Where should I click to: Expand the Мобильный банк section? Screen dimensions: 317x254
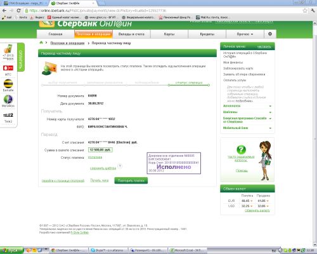pyautogui.click(x=247, y=128)
